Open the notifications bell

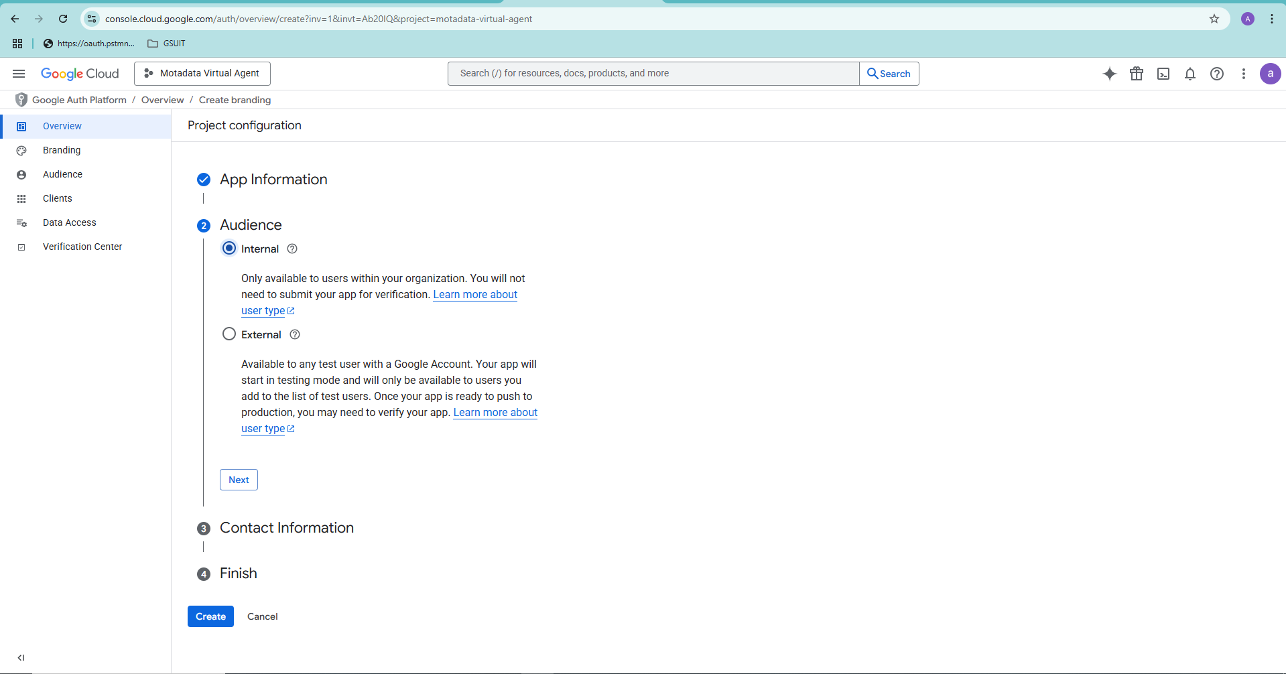[x=1190, y=74]
